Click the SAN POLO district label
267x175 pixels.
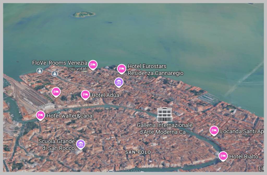(138, 152)
